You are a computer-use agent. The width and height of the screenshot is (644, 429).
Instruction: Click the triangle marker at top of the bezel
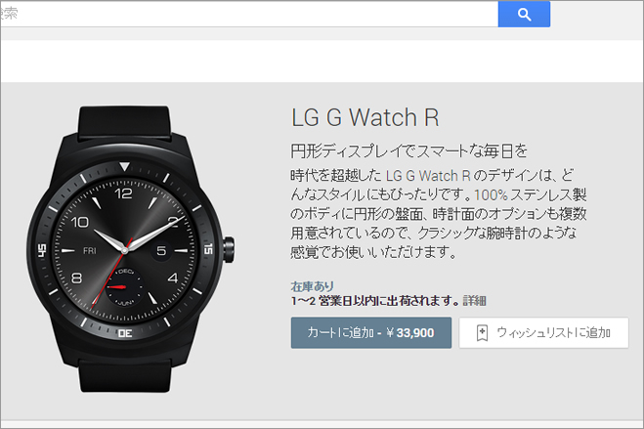pyautogui.click(x=124, y=166)
